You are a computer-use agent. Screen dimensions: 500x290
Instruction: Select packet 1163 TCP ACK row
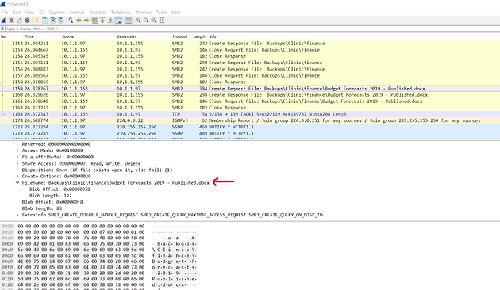click(250, 114)
